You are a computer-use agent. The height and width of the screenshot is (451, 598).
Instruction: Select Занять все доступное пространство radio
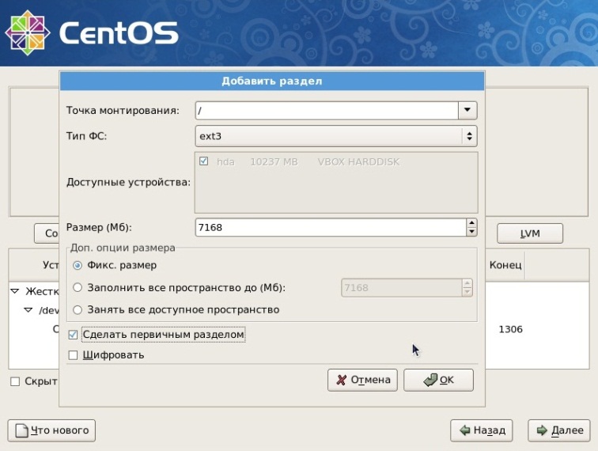click(78, 310)
